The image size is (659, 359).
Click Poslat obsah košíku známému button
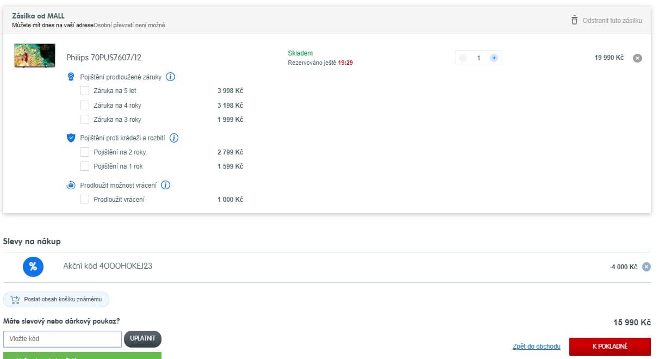point(57,299)
